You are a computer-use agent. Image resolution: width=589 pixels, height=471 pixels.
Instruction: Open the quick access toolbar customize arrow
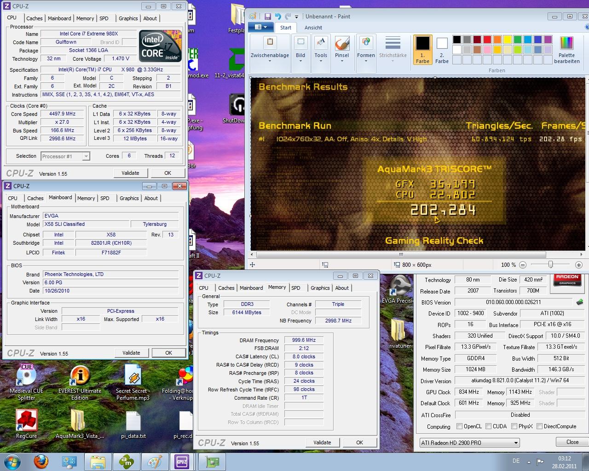[x=297, y=17]
